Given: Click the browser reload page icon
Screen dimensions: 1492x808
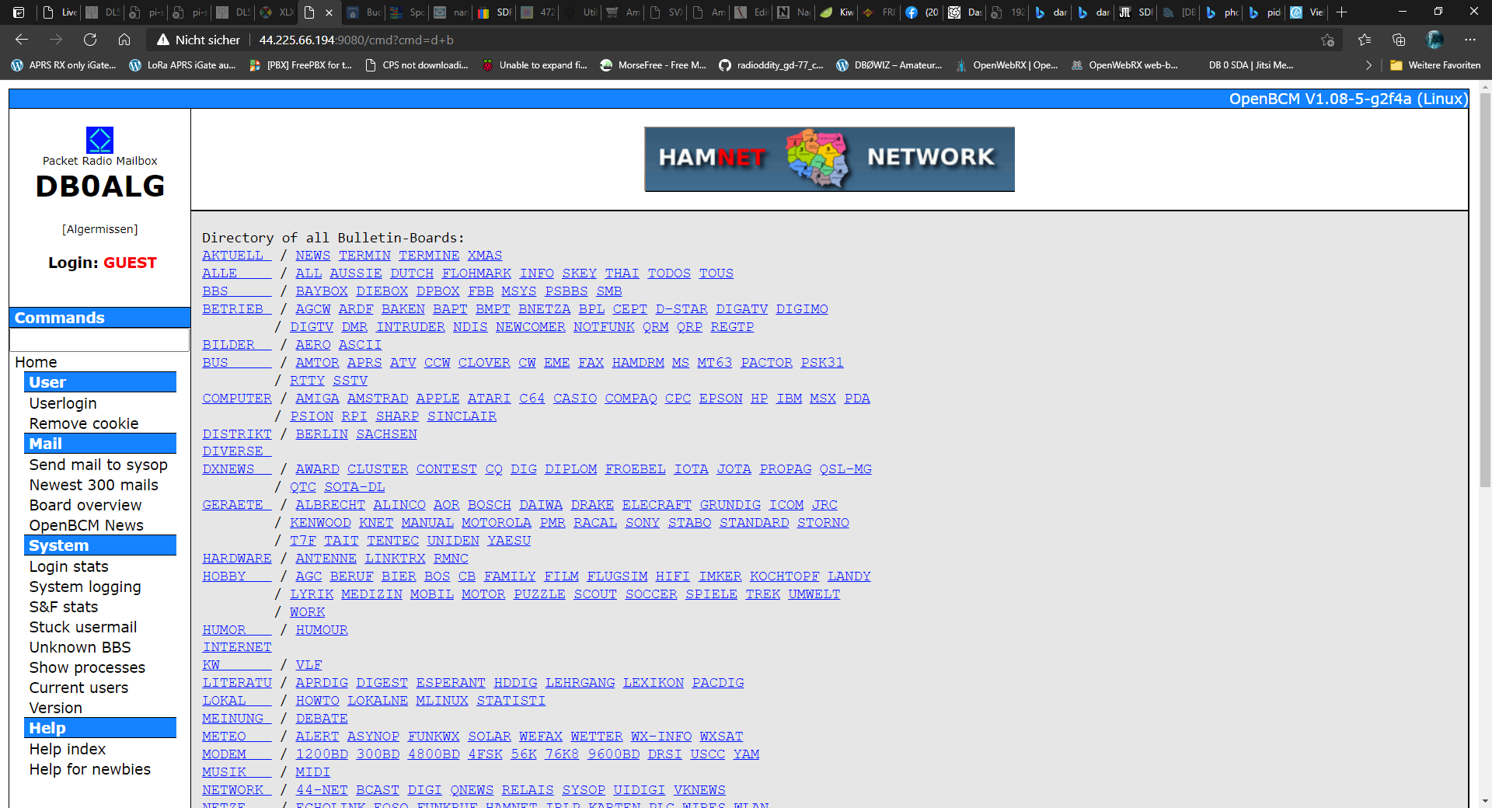Looking at the screenshot, I should pyautogui.click(x=90, y=40).
